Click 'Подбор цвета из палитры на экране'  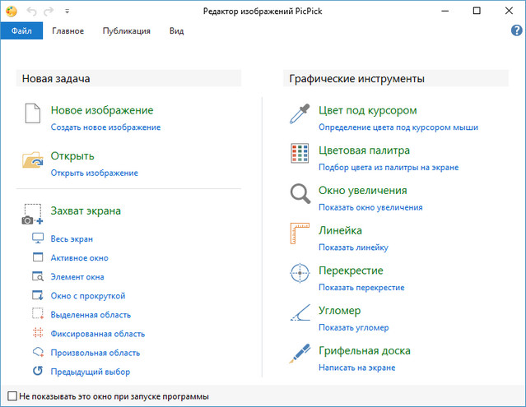(388, 168)
